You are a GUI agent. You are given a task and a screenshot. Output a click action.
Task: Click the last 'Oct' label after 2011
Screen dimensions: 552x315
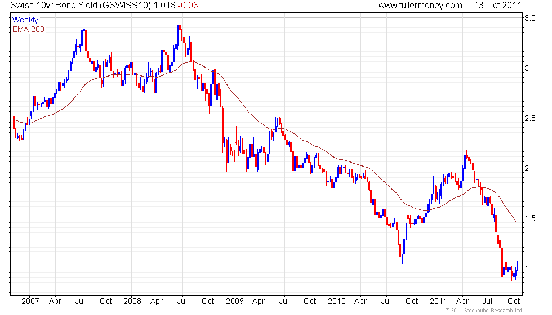pos(514,301)
